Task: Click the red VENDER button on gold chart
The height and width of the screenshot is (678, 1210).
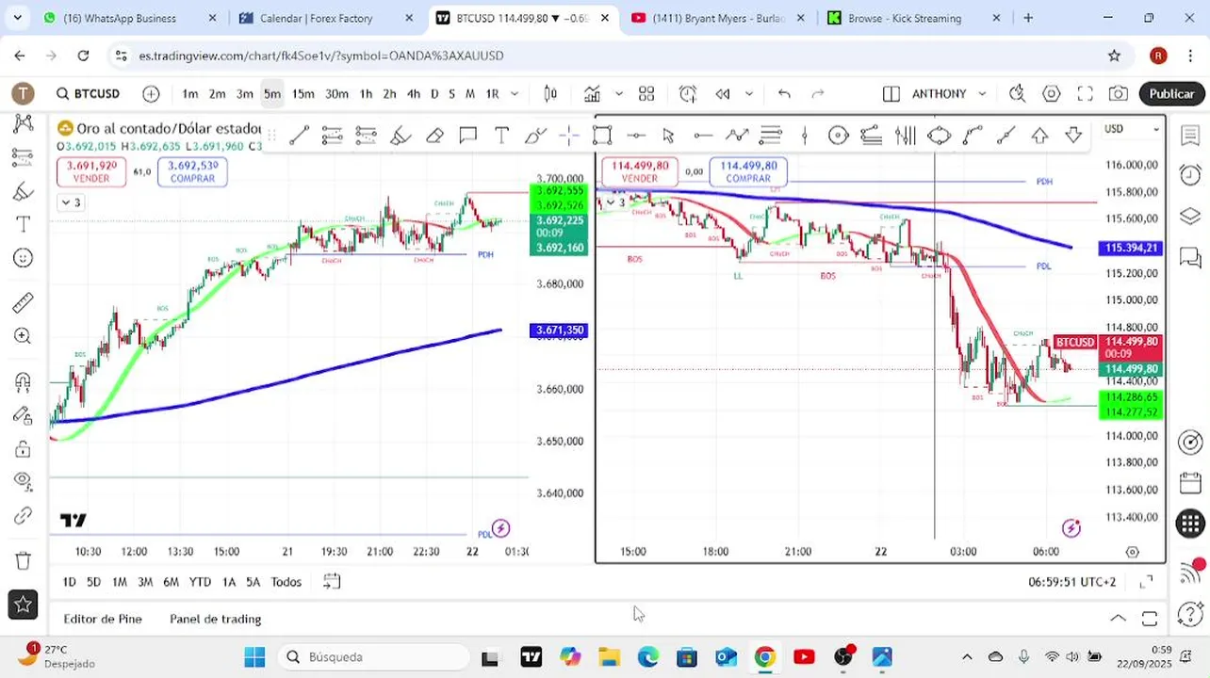Action: point(91,171)
